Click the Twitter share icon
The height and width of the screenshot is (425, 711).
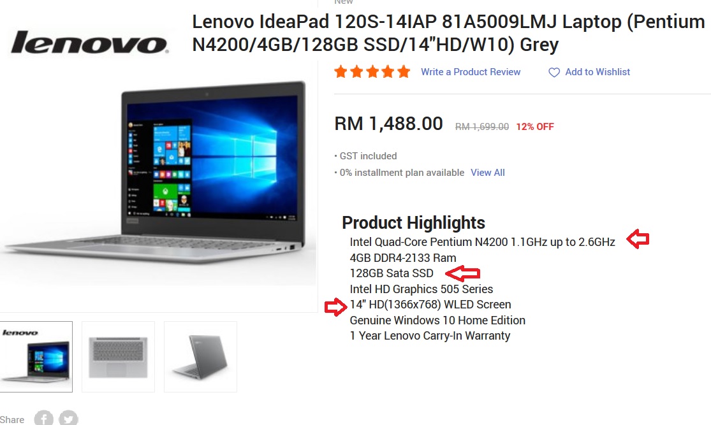68,418
